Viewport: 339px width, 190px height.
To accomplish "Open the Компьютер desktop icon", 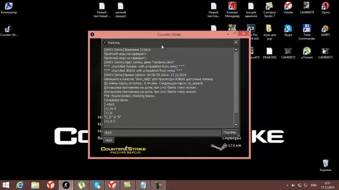I will click(x=9, y=8).
